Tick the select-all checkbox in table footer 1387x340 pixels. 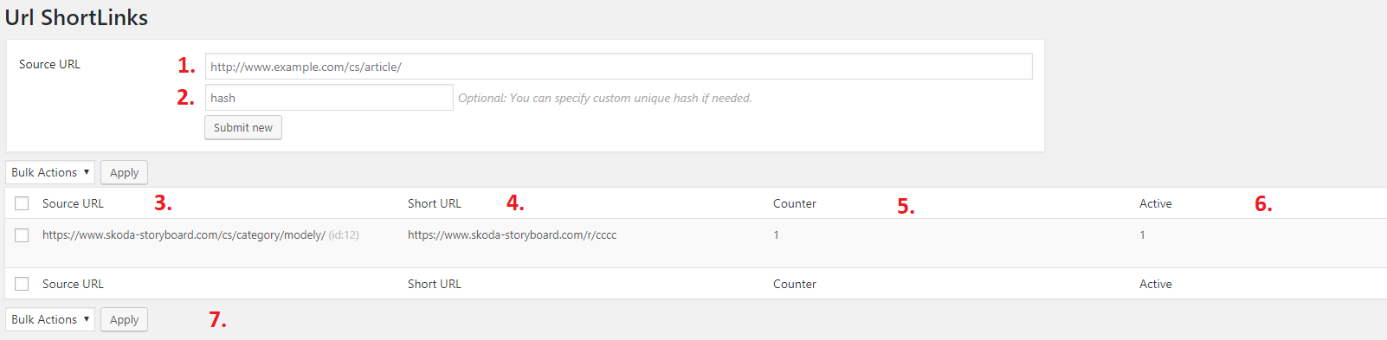point(22,284)
